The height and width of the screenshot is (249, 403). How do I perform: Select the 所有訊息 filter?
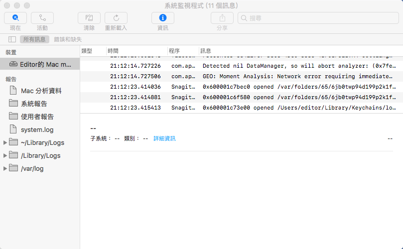(34, 39)
